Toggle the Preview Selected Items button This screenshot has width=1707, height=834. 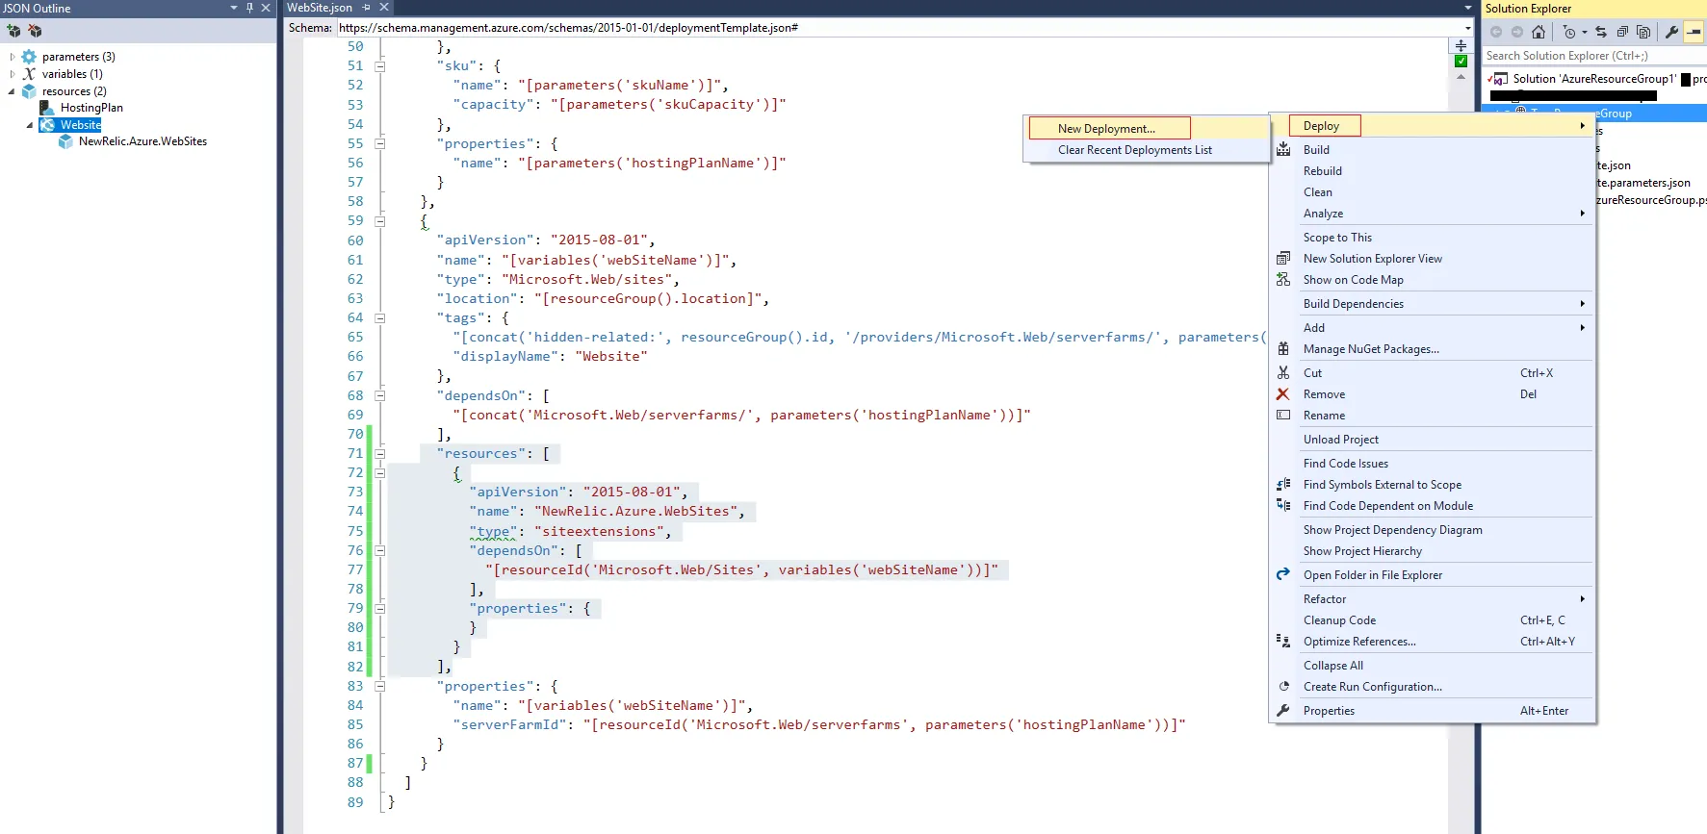(1694, 32)
